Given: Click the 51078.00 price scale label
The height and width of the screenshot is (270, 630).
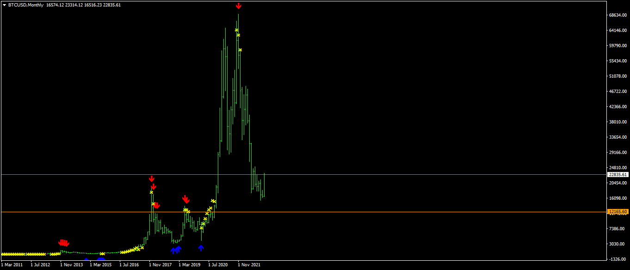Looking at the screenshot, I should click(618, 76).
